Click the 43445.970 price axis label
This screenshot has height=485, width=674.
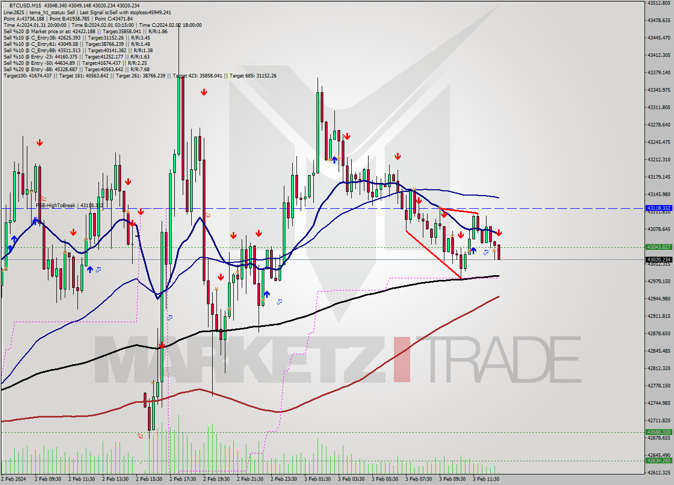659,37
